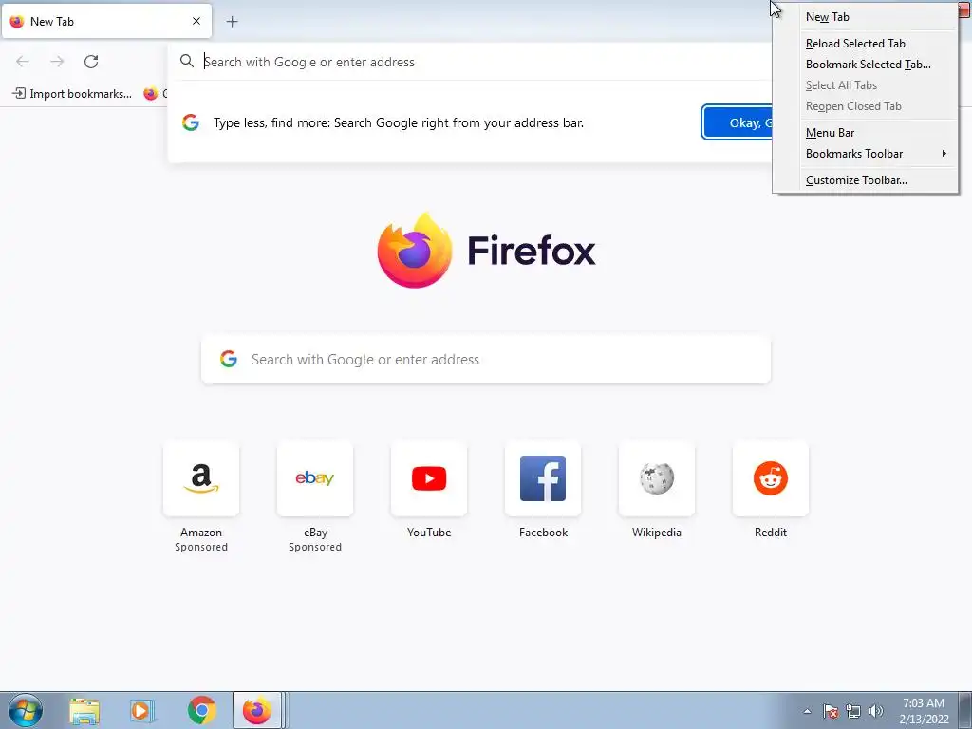The height and width of the screenshot is (729, 972).
Task: Open Windows Explorer from the taskbar
Action: [84, 710]
